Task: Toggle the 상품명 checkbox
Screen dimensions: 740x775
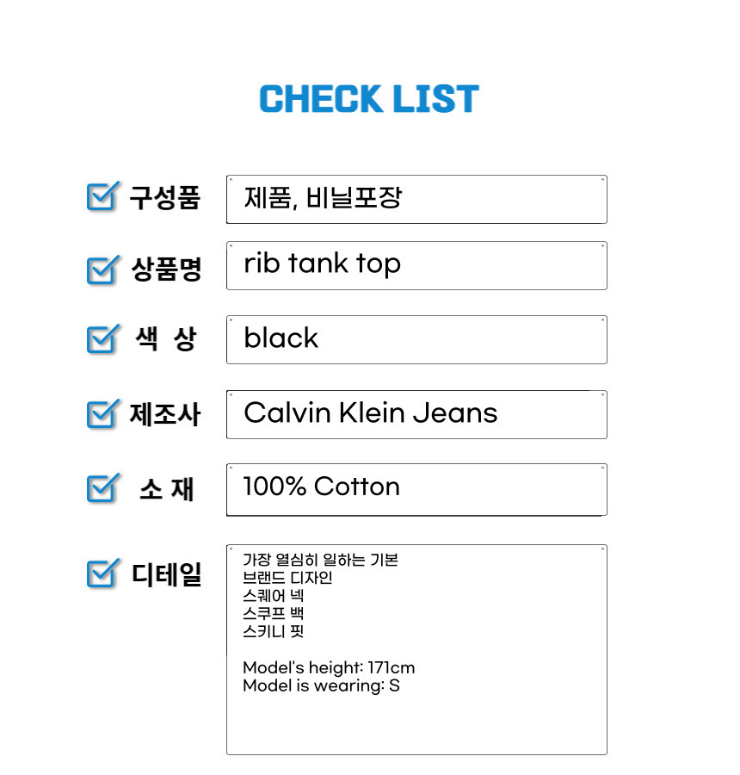Action: pyautogui.click(x=102, y=270)
